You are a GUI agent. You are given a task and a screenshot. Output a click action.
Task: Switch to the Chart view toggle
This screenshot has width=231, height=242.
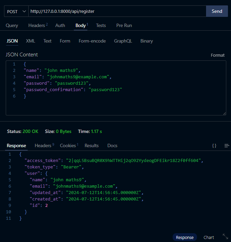coord(209,237)
